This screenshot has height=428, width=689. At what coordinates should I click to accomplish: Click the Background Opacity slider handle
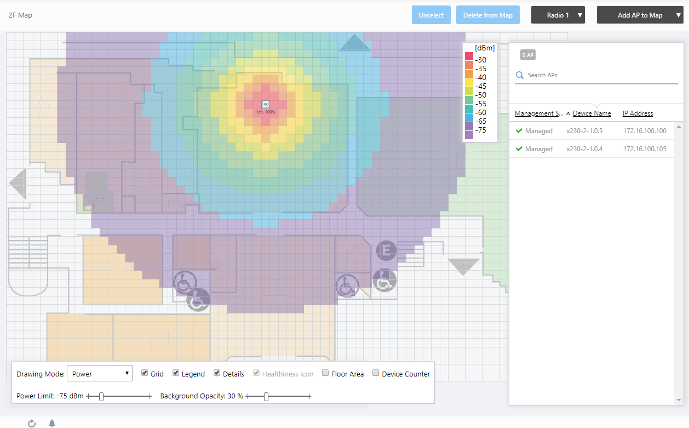coord(266,396)
